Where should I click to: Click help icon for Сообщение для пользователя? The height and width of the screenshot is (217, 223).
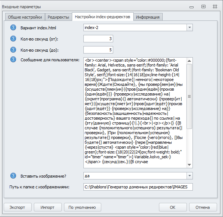13,59
